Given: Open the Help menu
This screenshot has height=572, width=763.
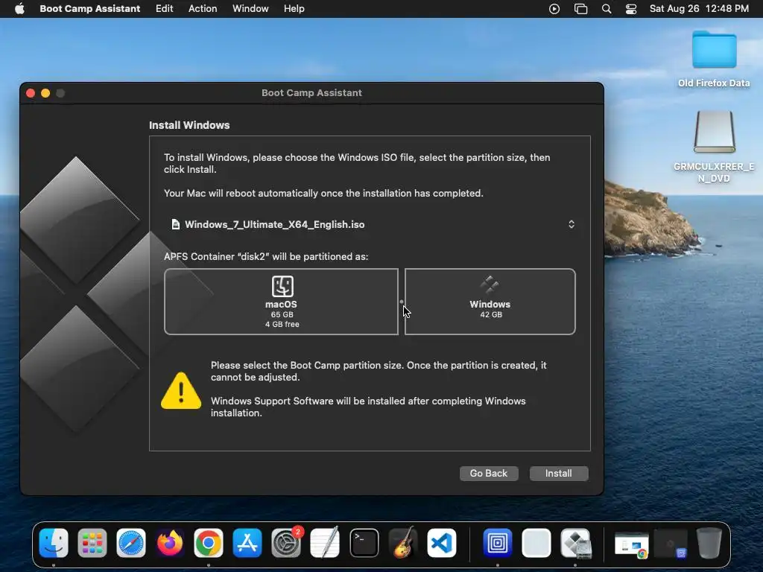Looking at the screenshot, I should [x=294, y=9].
